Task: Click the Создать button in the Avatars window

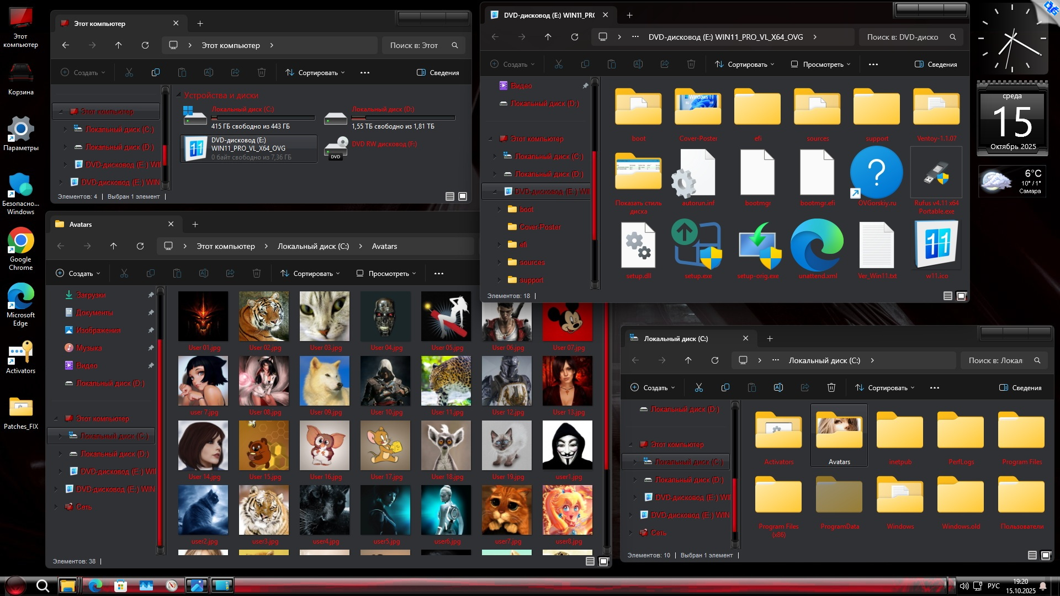Action: [x=78, y=273]
